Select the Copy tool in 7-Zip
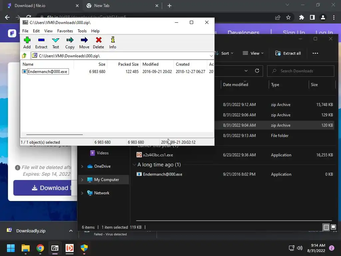Viewport: 341px width, 256px height. tap(70, 43)
